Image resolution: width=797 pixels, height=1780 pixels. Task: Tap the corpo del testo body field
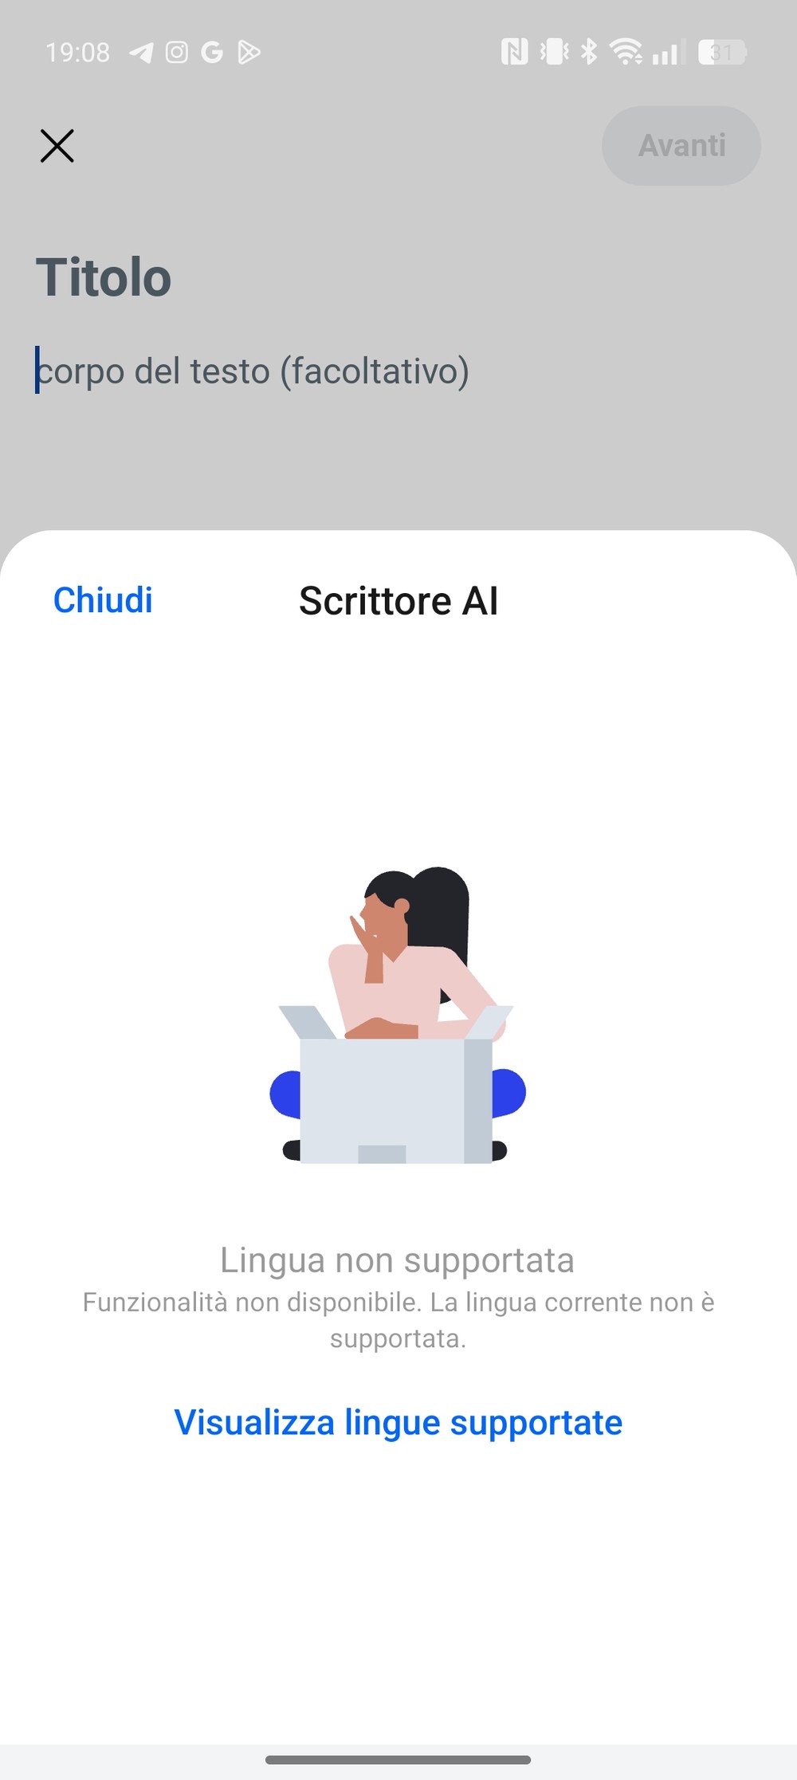click(x=253, y=371)
